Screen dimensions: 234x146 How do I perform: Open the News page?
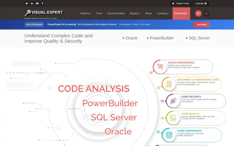(x=149, y=13)
